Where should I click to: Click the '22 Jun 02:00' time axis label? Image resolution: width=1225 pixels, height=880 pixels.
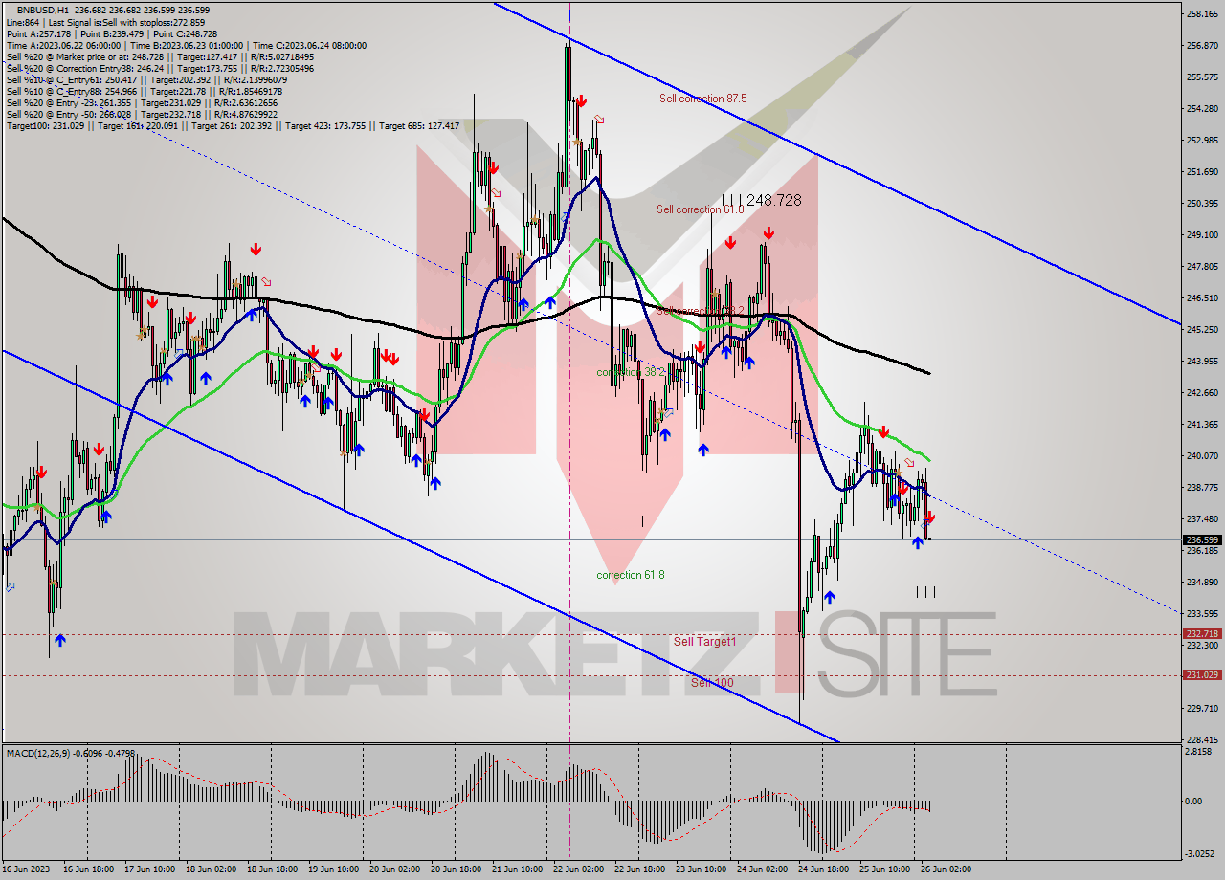(x=580, y=869)
